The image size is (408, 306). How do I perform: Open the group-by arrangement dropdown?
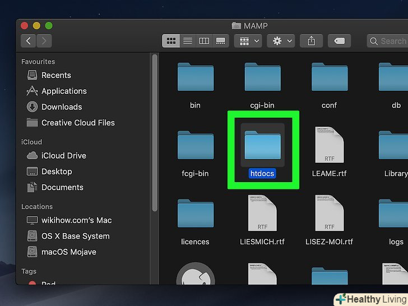coord(248,41)
